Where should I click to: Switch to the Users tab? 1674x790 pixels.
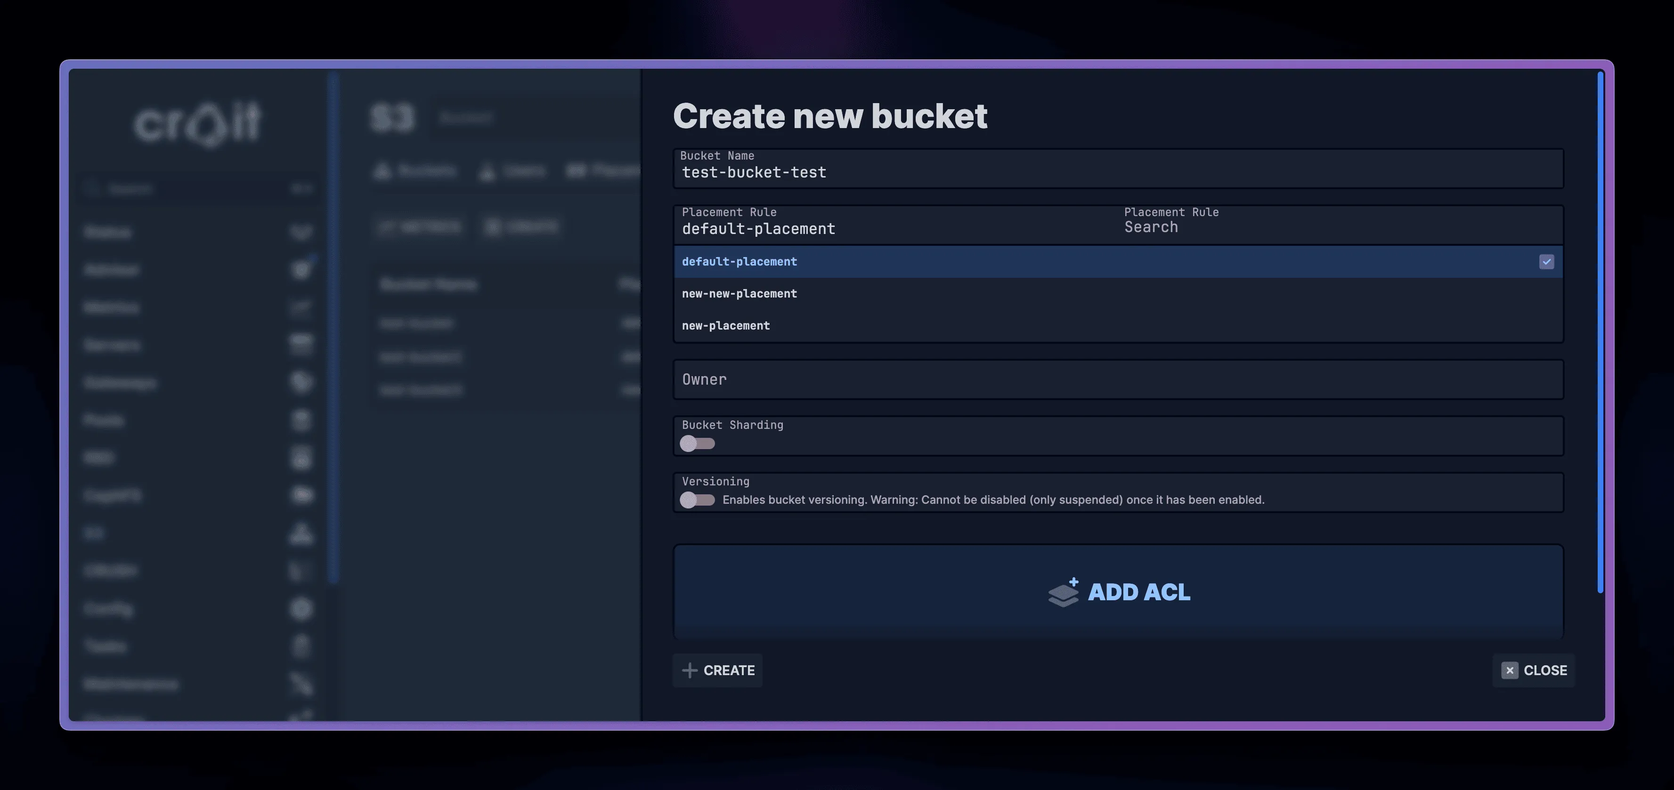pos(512,171)
